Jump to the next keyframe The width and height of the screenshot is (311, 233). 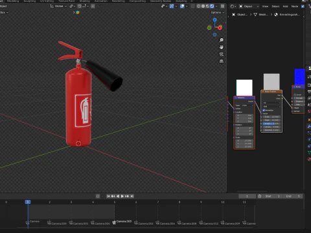tap(127, 196)
